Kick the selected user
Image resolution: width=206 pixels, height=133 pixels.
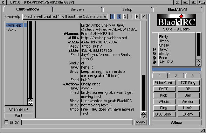pos(164,95)
